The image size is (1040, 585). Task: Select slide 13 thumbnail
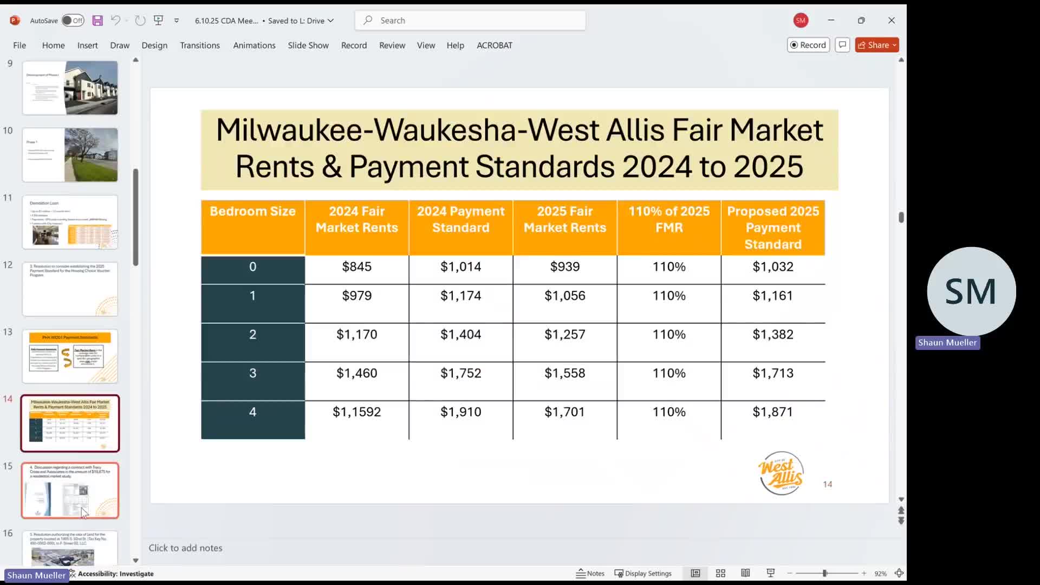pos(70,356)
